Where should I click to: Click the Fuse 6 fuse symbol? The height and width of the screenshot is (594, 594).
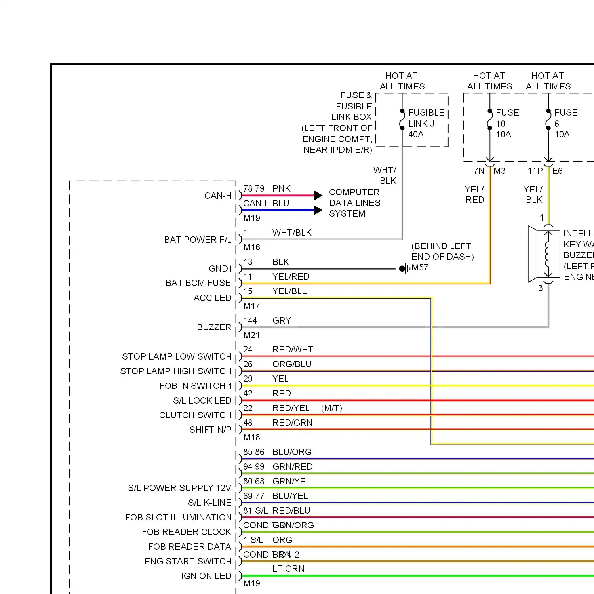pos(548,120)
